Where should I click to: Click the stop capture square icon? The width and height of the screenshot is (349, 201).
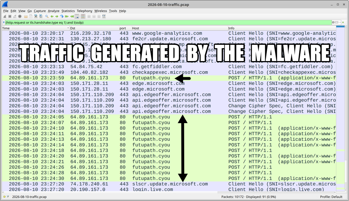point(10,17)
